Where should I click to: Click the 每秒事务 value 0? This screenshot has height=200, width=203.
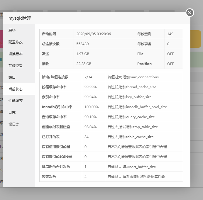coord(168,44)
